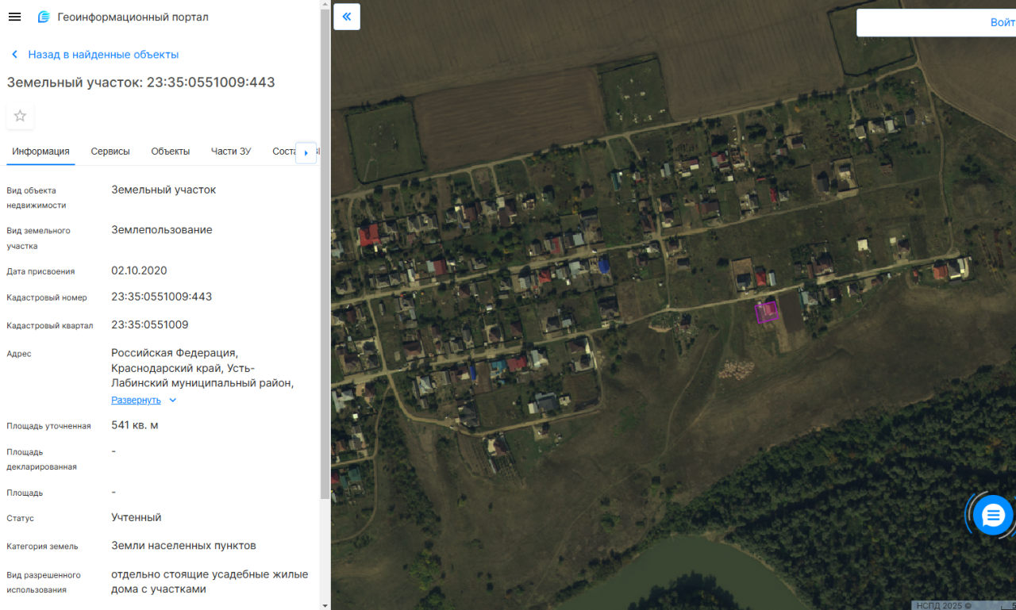Viewport: 1016px width, 610px height.
Task: Expand address with Развернуть link
Action: click(x=136, y=400)
